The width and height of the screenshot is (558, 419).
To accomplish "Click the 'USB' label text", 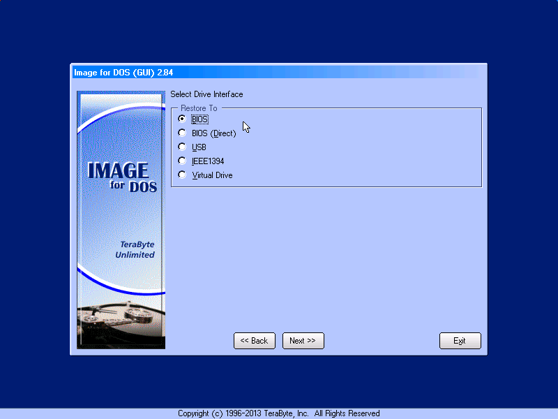I will point(199,147).
